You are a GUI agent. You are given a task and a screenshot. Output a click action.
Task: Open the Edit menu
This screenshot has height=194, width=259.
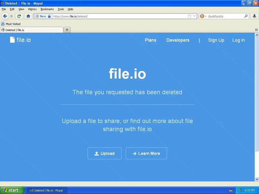coord(12,9)
